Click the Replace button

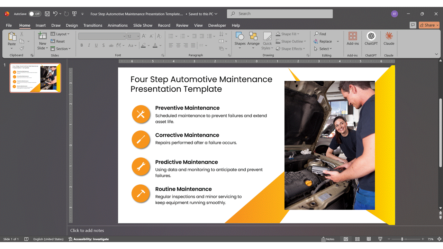(x=323, y=41)
